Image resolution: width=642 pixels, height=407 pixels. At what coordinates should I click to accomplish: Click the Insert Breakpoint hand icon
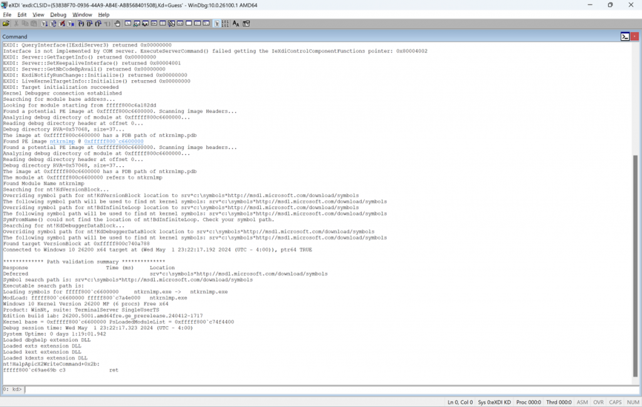117,23
